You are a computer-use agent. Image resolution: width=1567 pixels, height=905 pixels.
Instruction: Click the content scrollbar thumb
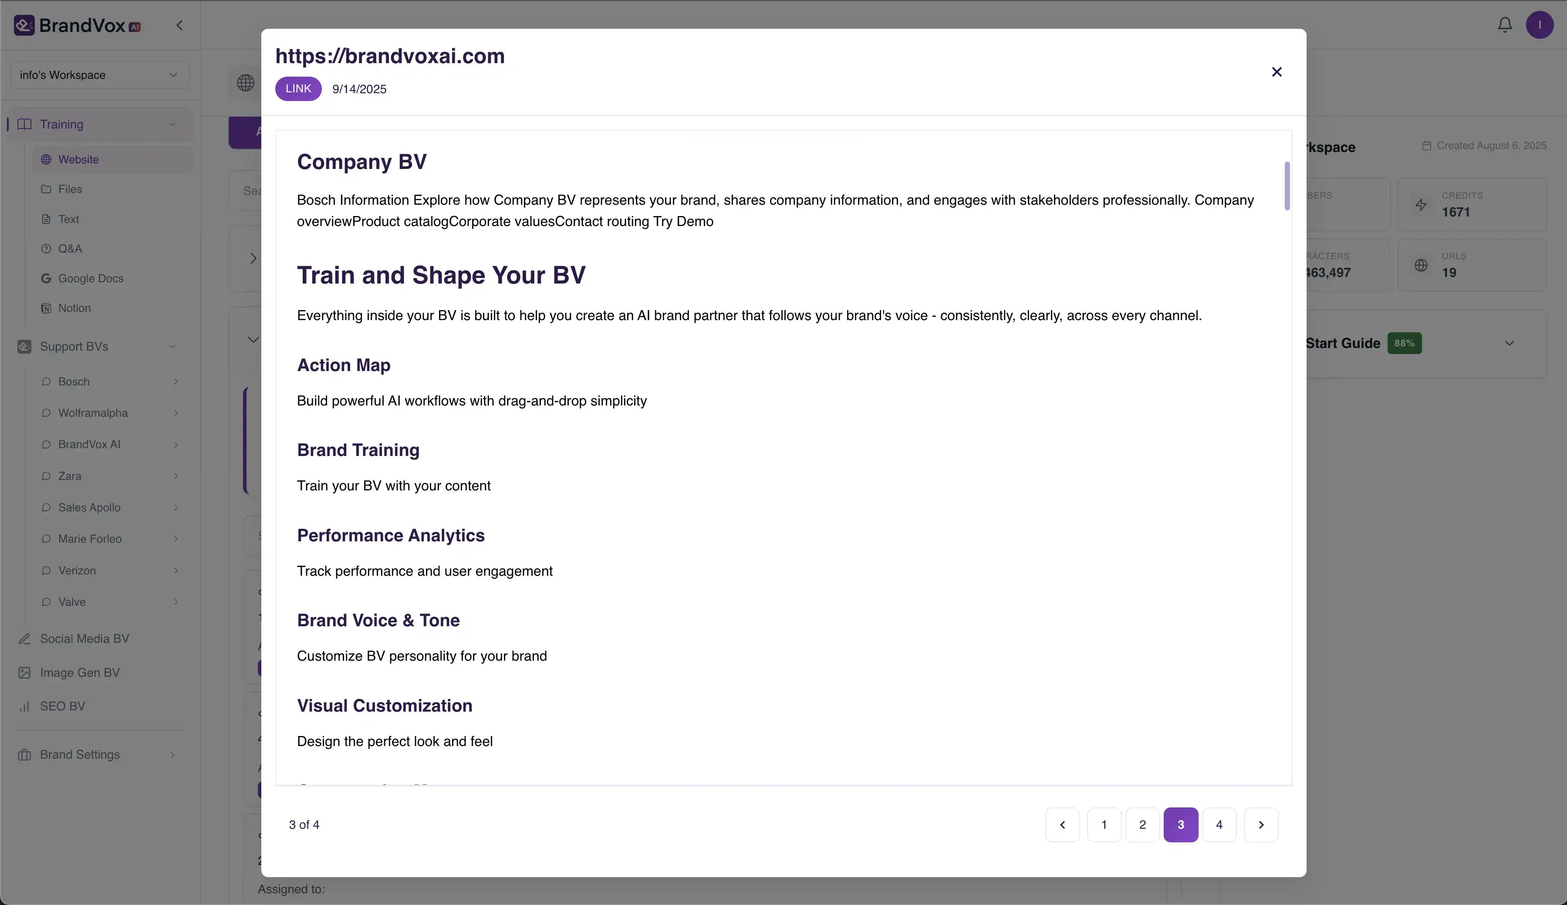tap(1287, 186)
